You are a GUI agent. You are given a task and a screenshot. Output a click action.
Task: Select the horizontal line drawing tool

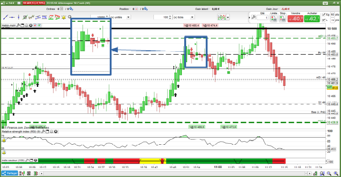click(x=12, y=17)
